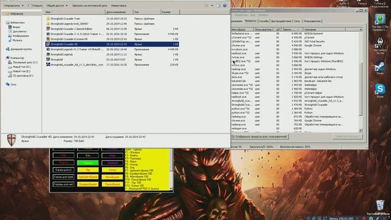Viewport: 391px width, 220px height.
Task: Click the Stronghold Crusader HD shortcut icon
Action: click(48, 44)
